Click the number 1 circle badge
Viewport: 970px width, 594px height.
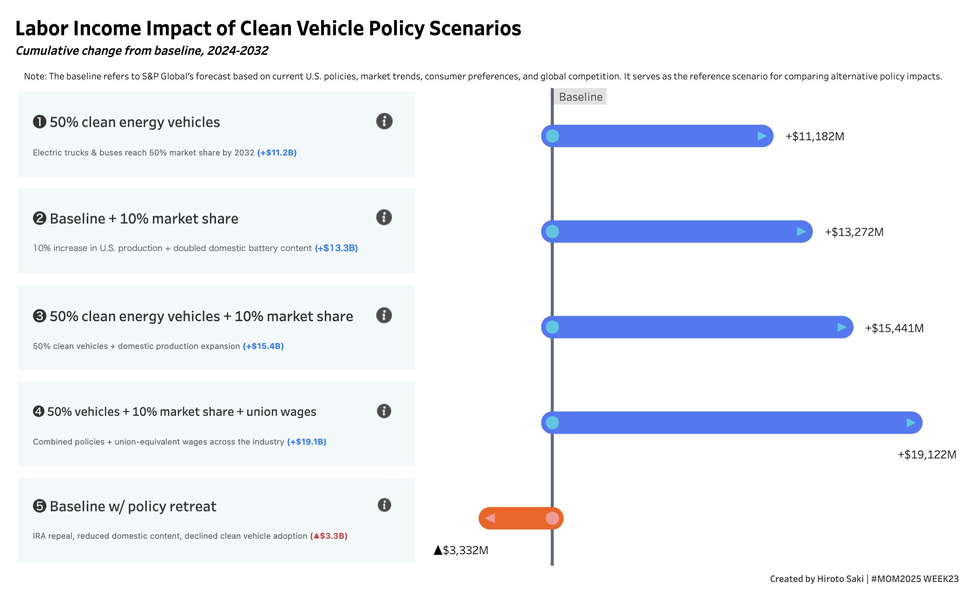[39, 122]
